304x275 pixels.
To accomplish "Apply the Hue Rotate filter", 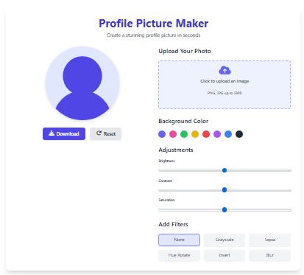I will (179, 256).
